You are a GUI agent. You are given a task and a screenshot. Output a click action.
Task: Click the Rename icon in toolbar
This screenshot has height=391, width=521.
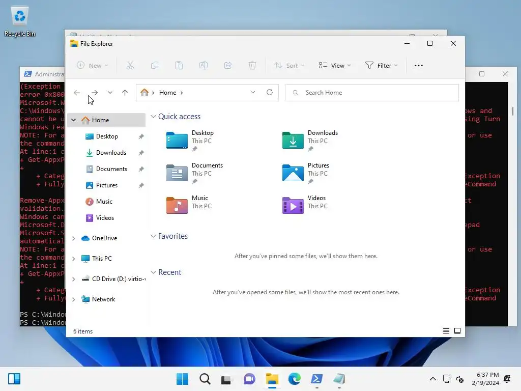pyautogui.click(x=204, y=66)
